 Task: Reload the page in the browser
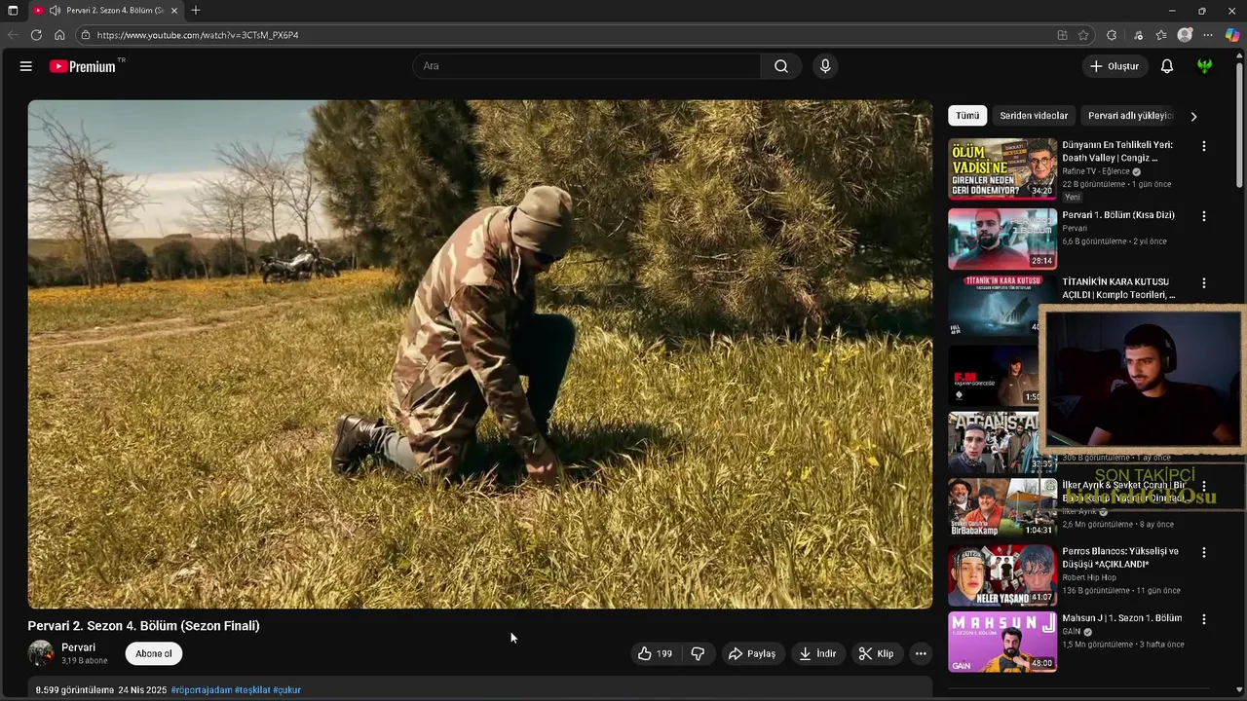[x=36, y=35]
